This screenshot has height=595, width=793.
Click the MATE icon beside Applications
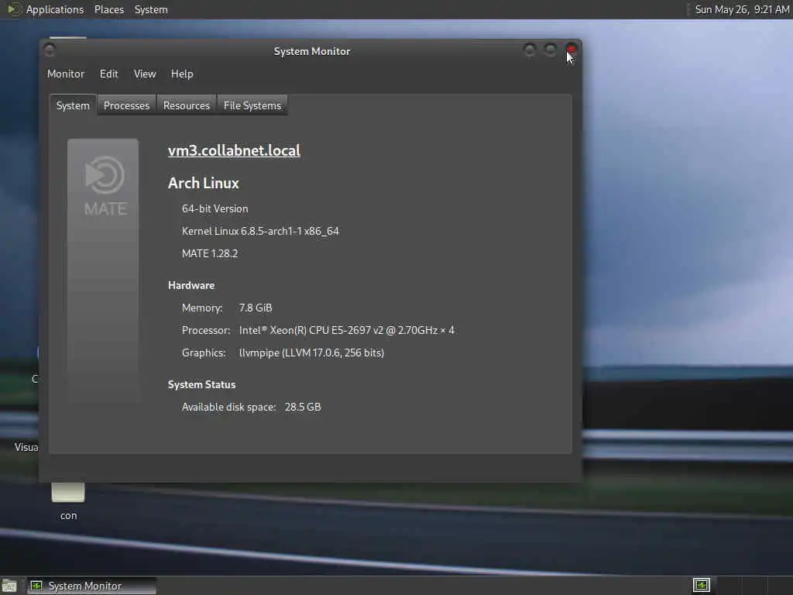pos(14,9)
